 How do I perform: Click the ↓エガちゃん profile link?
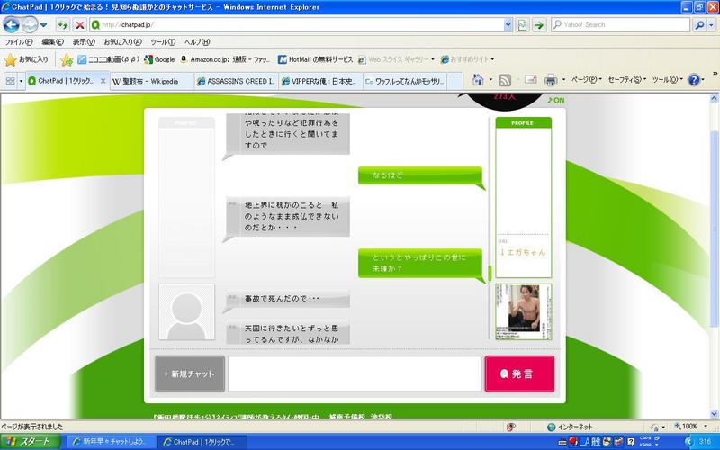tap(522, 252)
